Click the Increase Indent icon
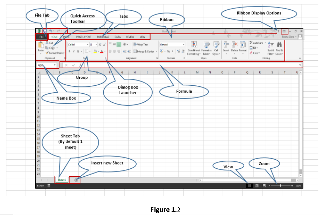 [x=129, y=51]
